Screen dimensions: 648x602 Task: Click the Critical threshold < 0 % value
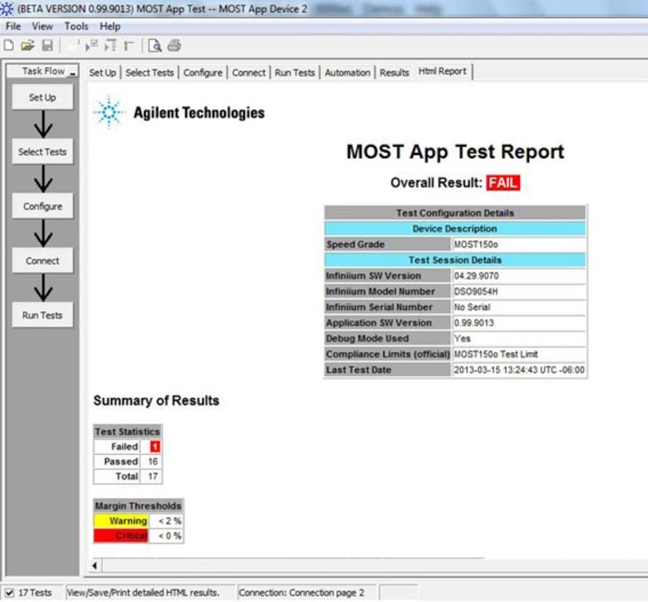(x=167, y=536)
